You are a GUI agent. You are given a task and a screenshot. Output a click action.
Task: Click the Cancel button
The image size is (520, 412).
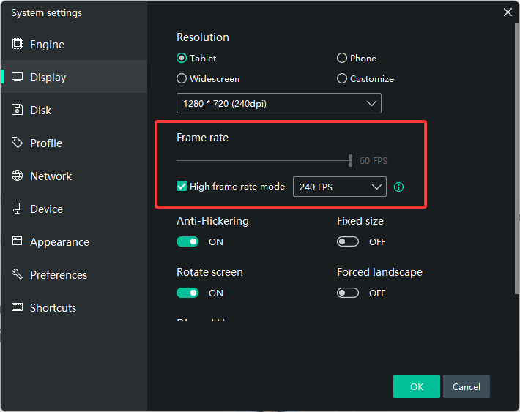pos(466,386)
